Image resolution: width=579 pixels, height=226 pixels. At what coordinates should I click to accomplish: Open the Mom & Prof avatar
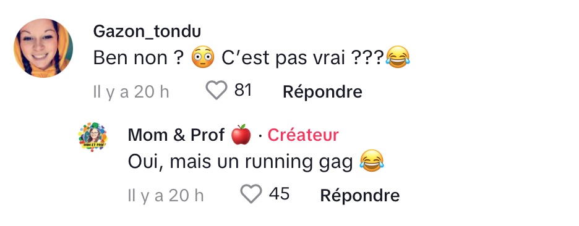click(x=93, y=137)
